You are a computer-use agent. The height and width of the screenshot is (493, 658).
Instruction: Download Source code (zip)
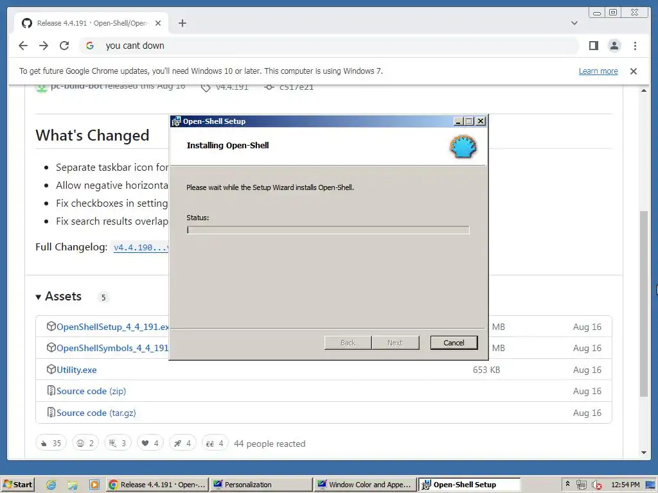(x=91, y=391)
